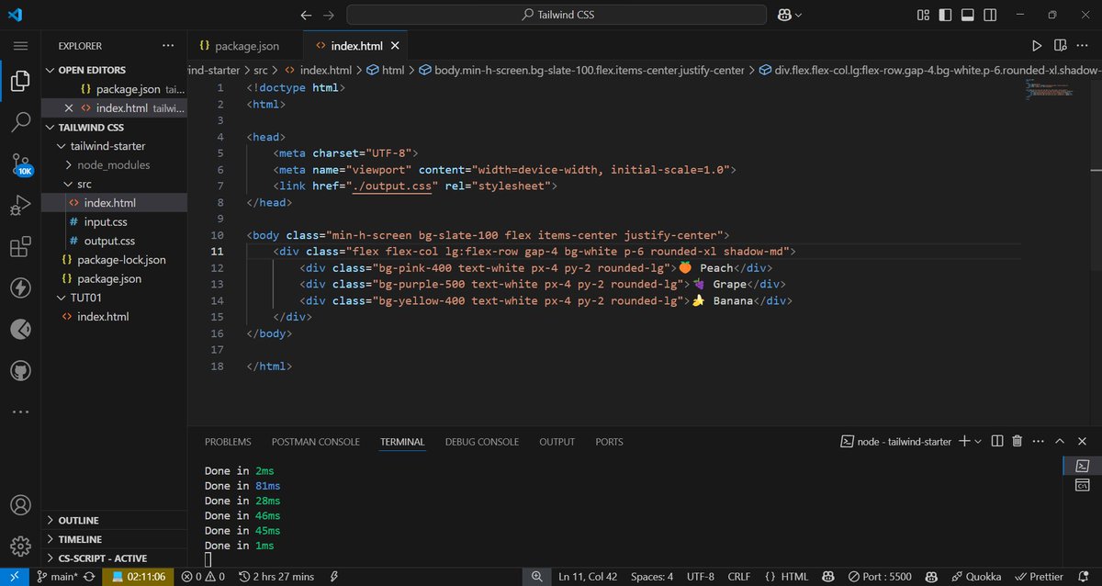Go back with the left arrow
Image resolution: width=1102 pixels, height=586 pixels.
point(307,15)
